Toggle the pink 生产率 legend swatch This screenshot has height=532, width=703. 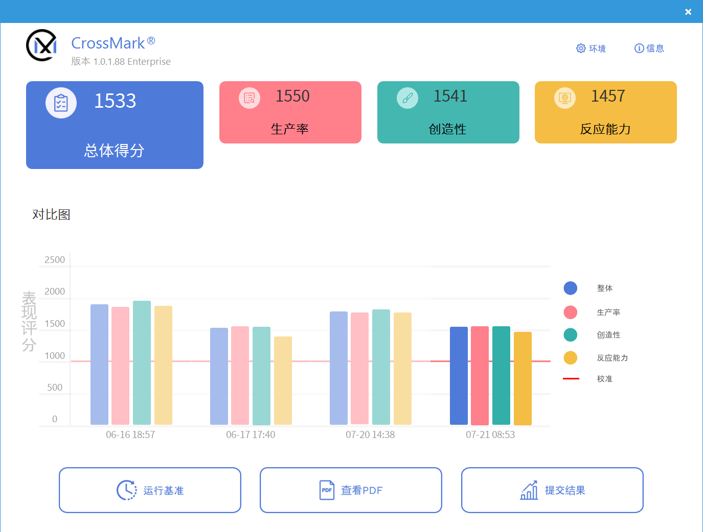click(x=571, y=312)
